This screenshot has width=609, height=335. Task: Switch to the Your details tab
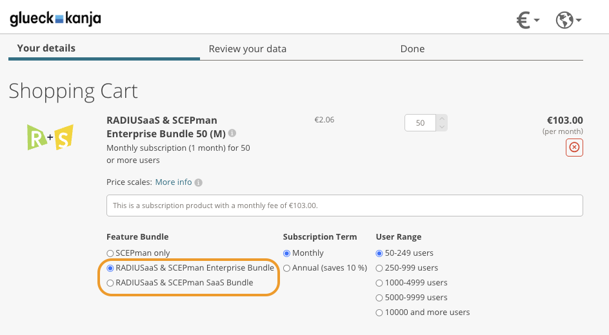(x=46, y=48)
